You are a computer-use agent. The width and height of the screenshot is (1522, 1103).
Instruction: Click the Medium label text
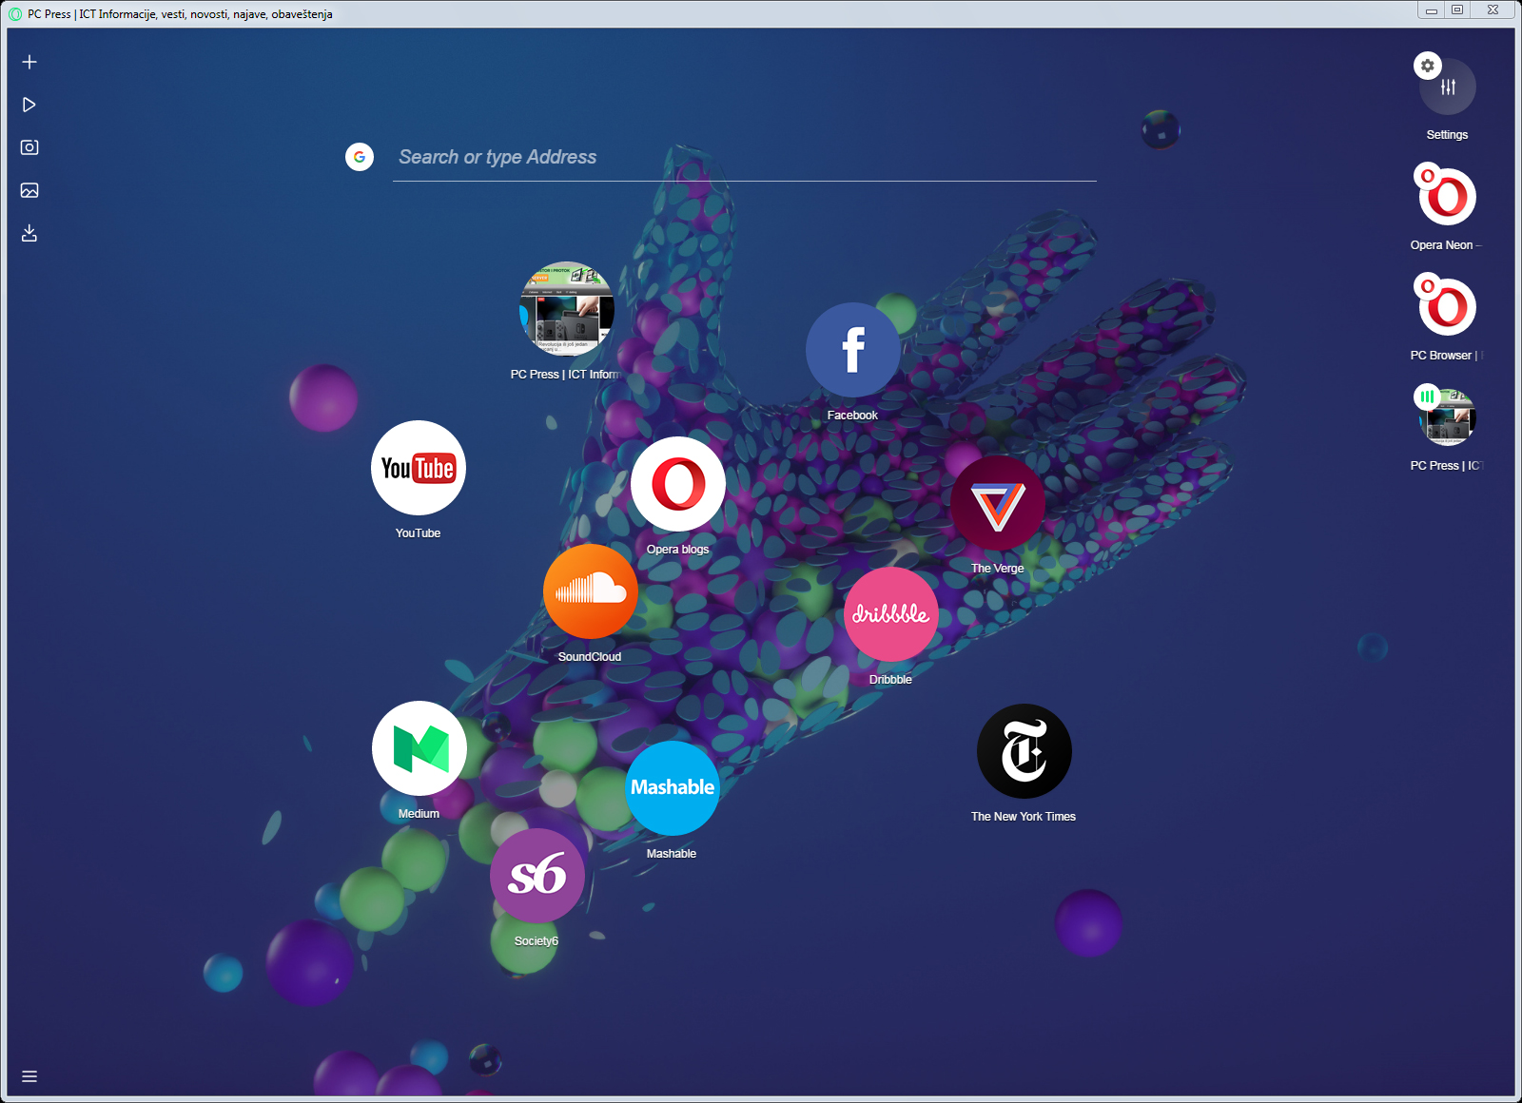(419, 814)
